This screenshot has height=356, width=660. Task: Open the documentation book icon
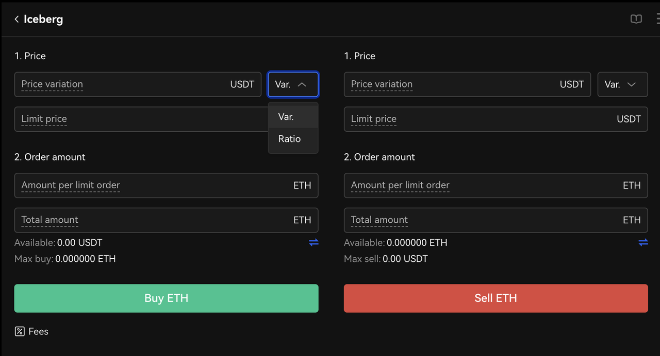point(636,19)
